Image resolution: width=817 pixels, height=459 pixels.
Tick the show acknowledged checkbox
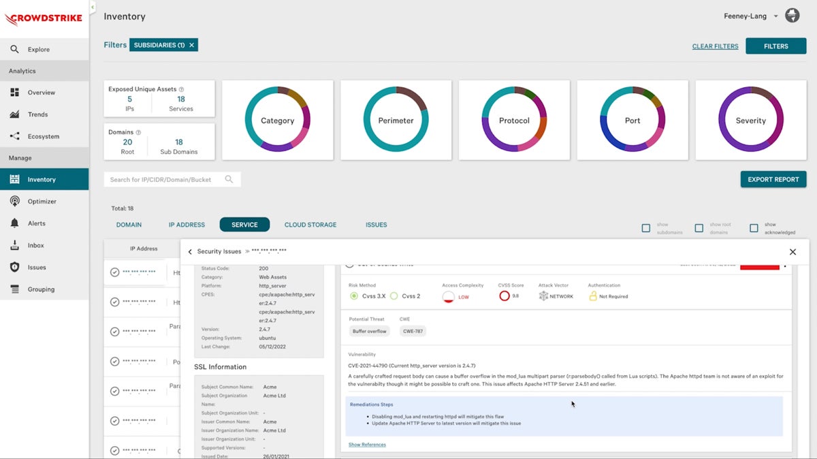tap(754, 228)
